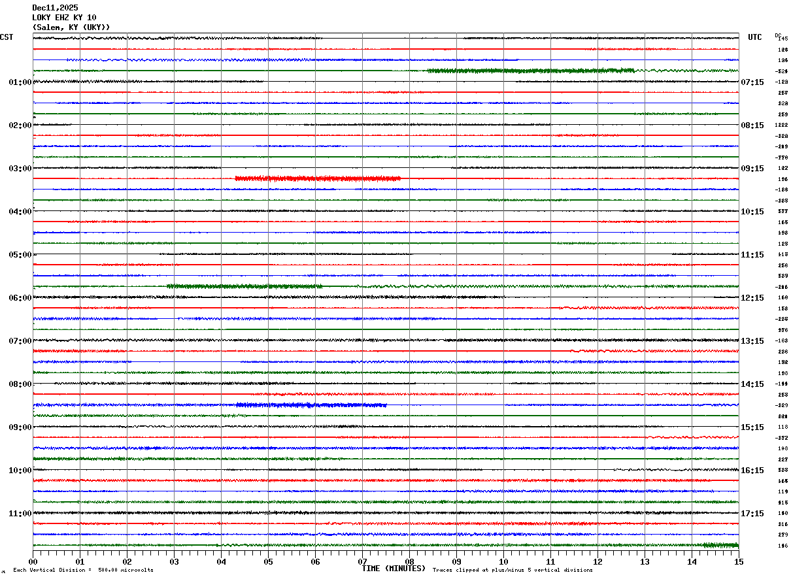Image resolution: width=791 pixels, height=579 pixels.
Task: Click the red high-amplitude burst after 03:00
Action: coord(318,178)
